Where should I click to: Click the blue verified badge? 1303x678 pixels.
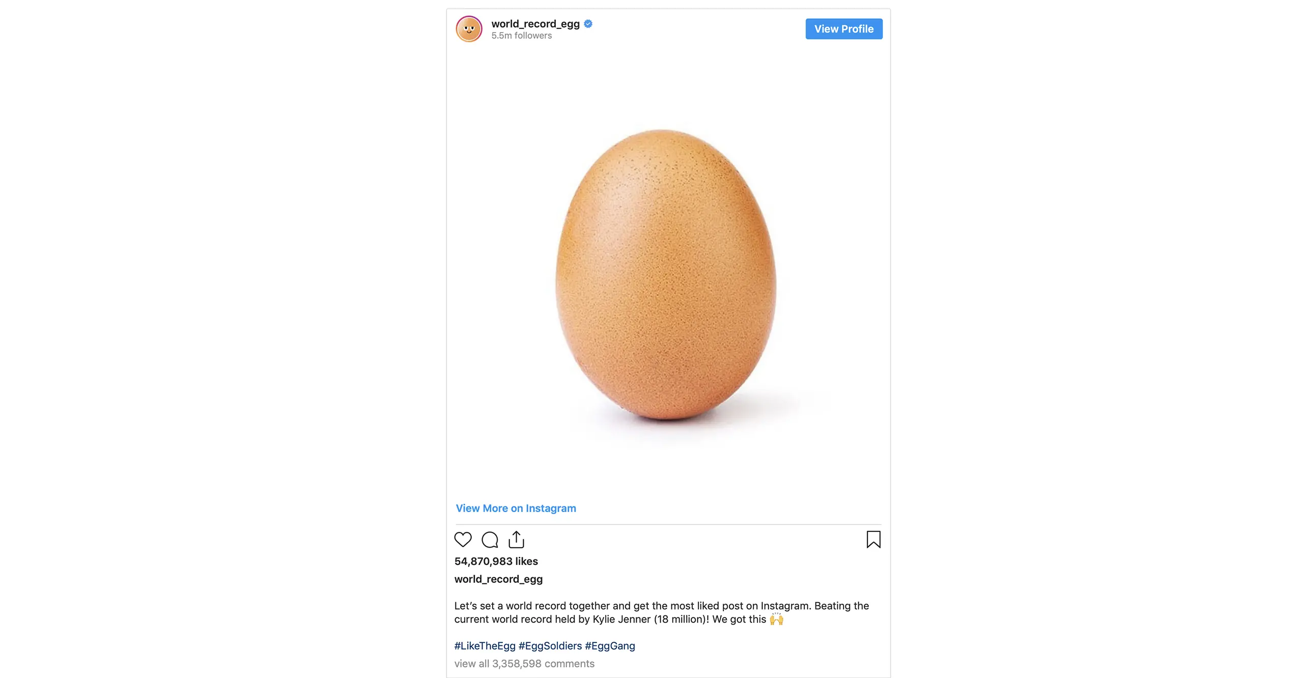(588, 24)
